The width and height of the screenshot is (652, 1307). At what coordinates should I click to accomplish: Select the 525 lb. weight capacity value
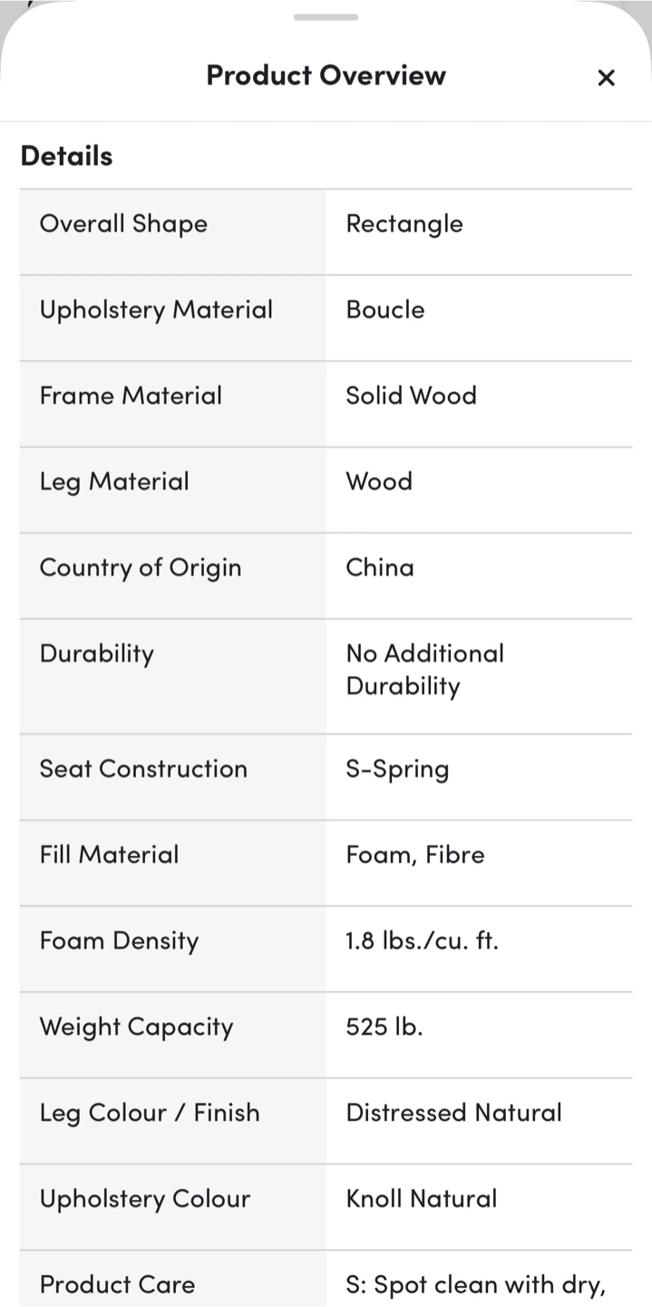[384, 1027]
